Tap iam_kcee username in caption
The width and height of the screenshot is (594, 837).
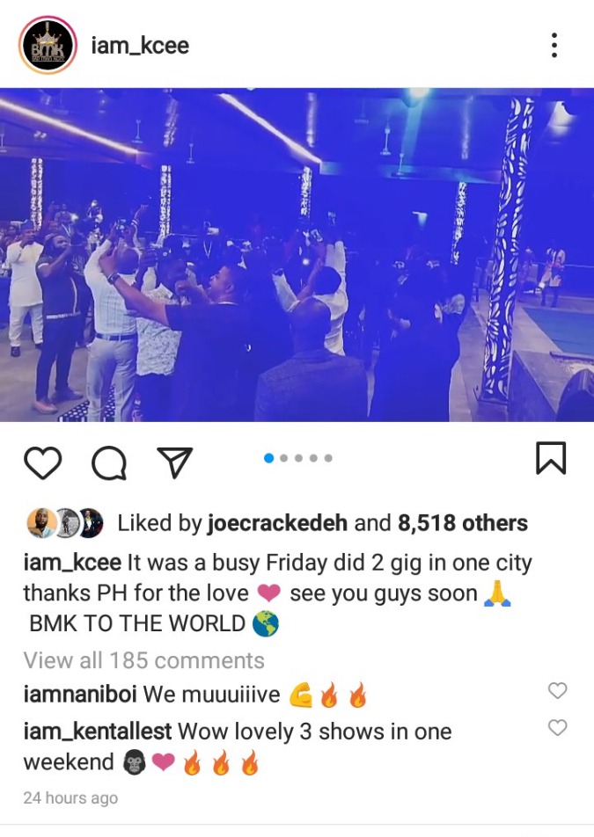point(73,564)
